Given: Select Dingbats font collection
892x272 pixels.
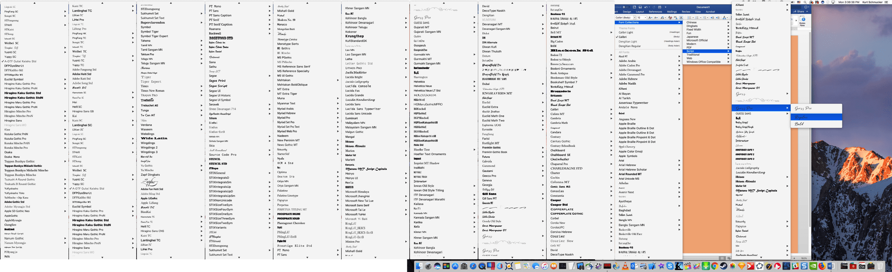Looking at the screenshot, I should [707, 26].
